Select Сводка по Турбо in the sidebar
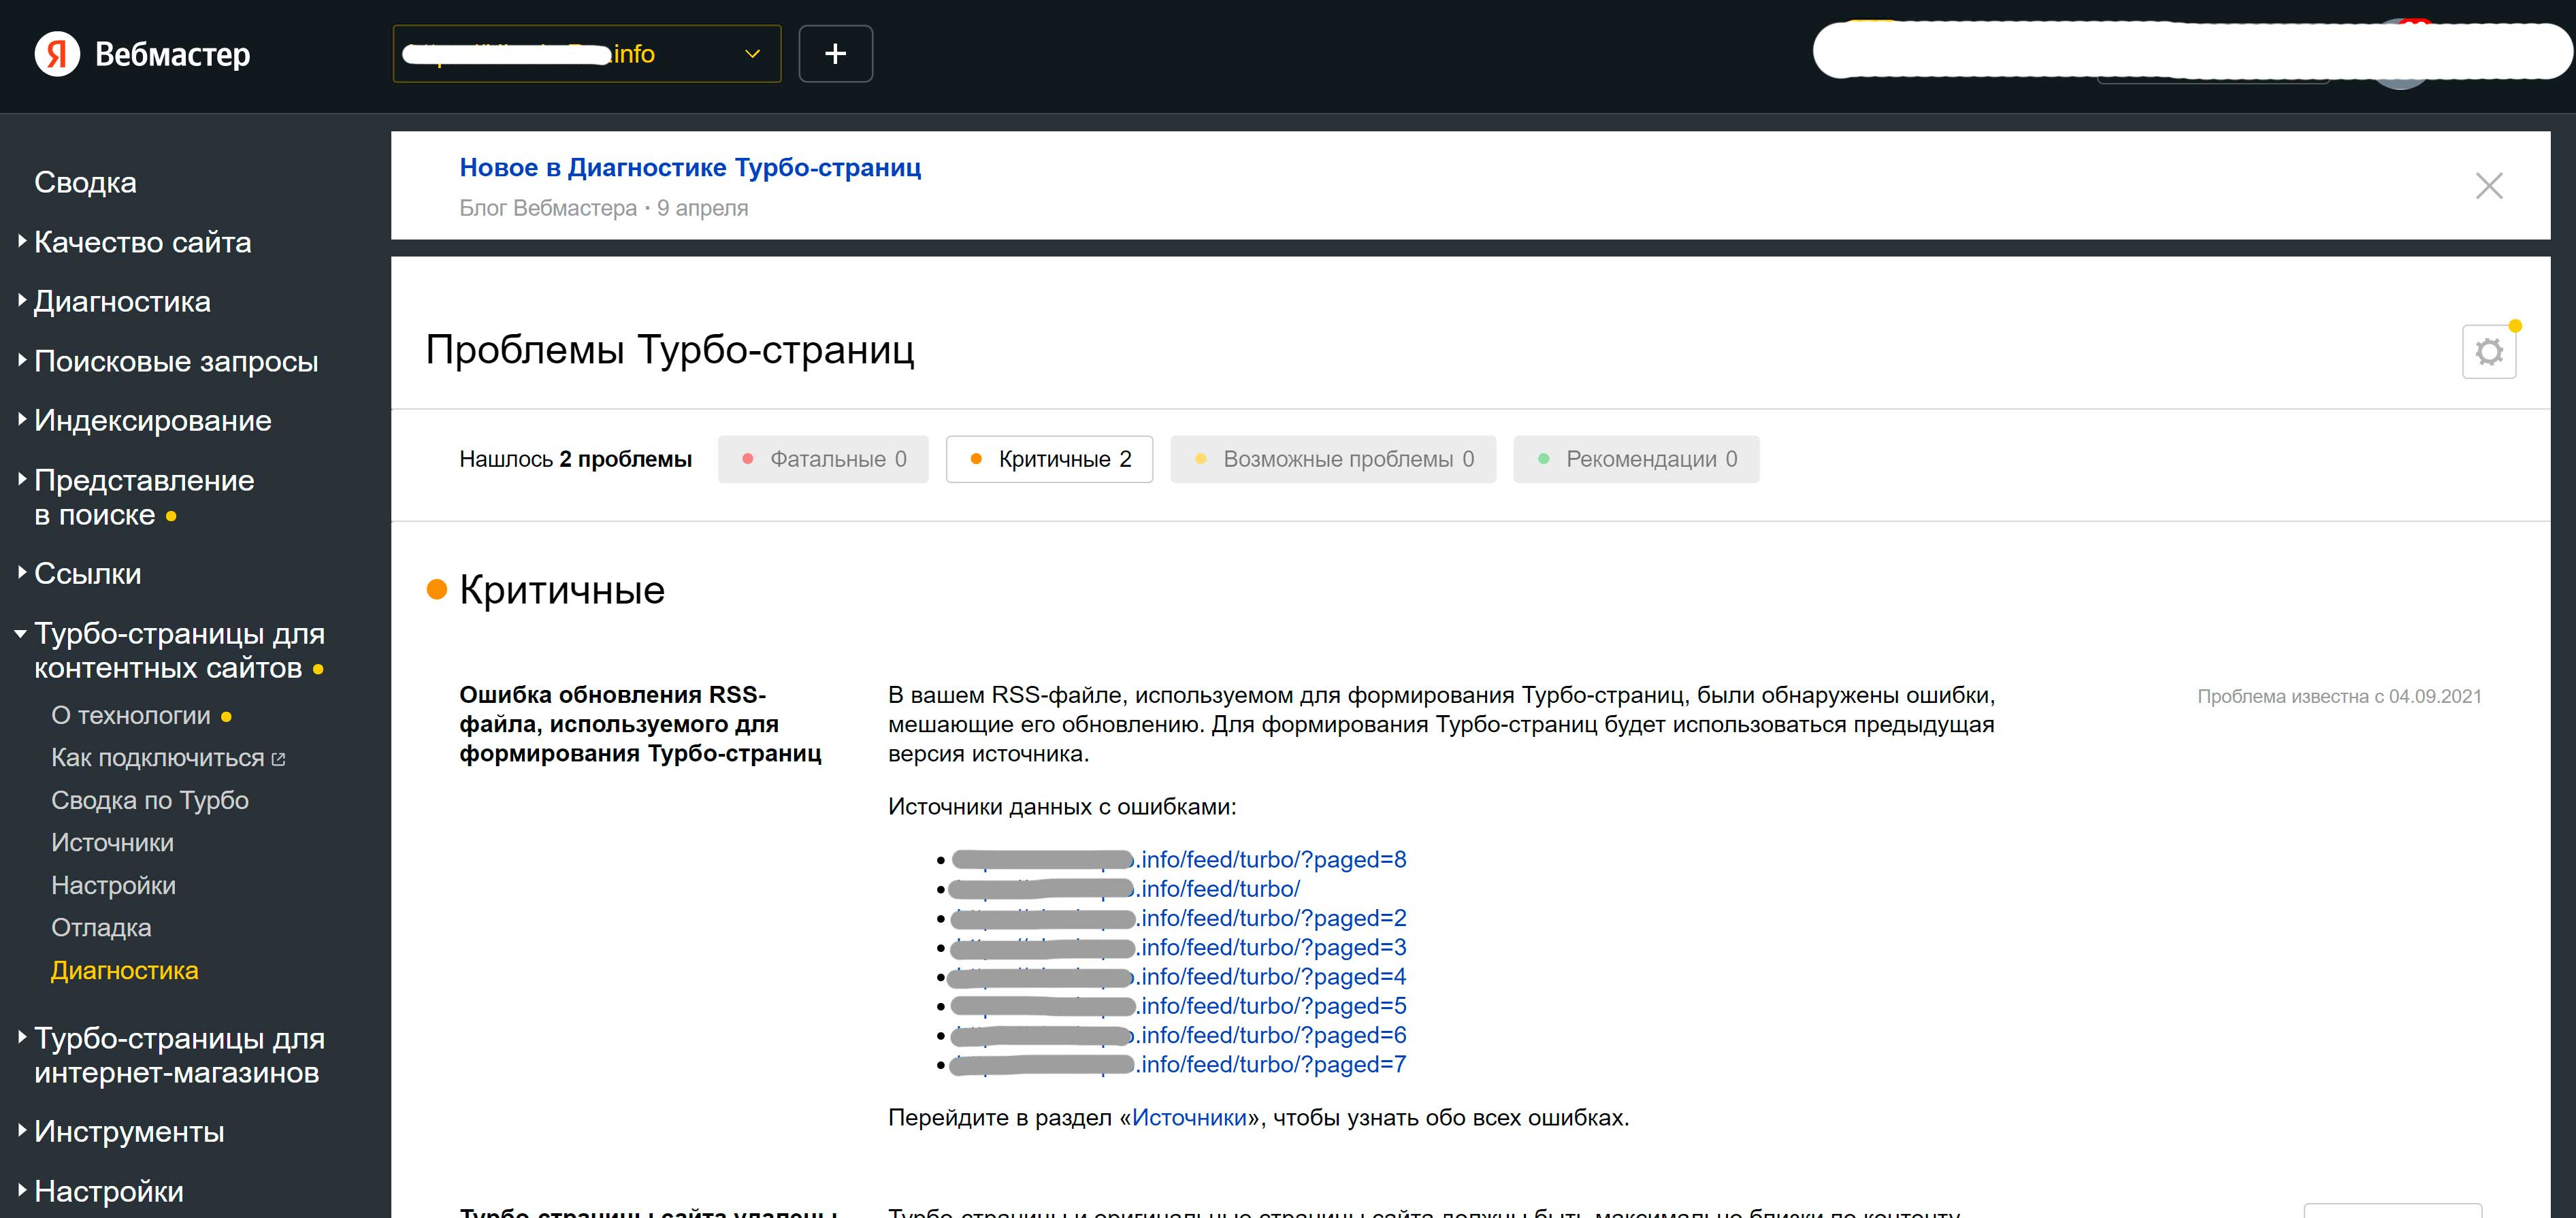This screenshot has width=2576, height=1218. point(150,800)
